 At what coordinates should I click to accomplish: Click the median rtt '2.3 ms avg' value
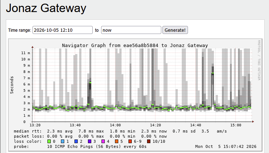pyautogui.click(x=60, y=131)
